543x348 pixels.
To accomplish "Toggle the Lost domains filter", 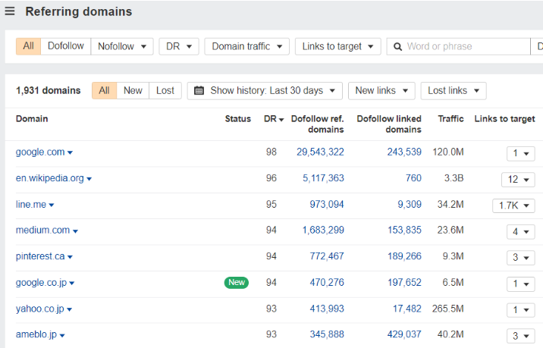I will tap(165, 91).
